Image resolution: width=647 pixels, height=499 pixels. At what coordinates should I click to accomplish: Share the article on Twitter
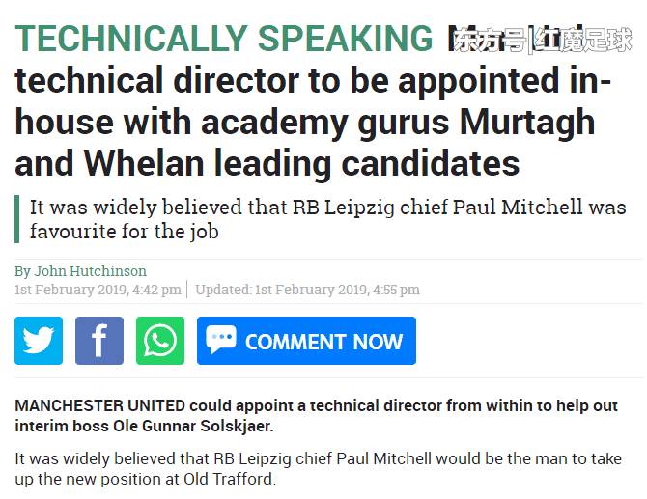[x=39, y=341]
